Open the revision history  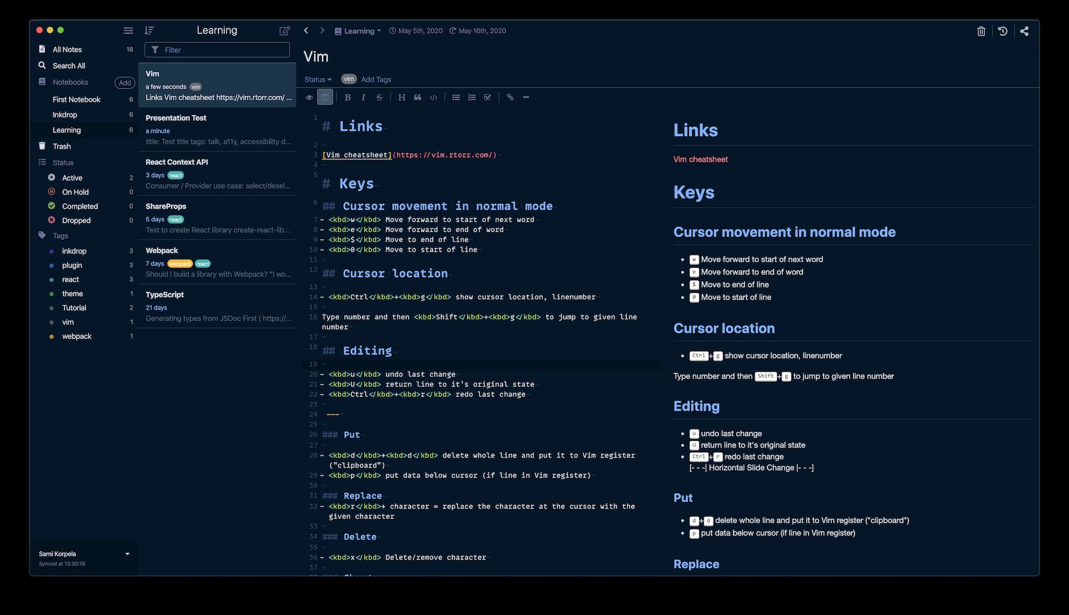pos(1002,31)
